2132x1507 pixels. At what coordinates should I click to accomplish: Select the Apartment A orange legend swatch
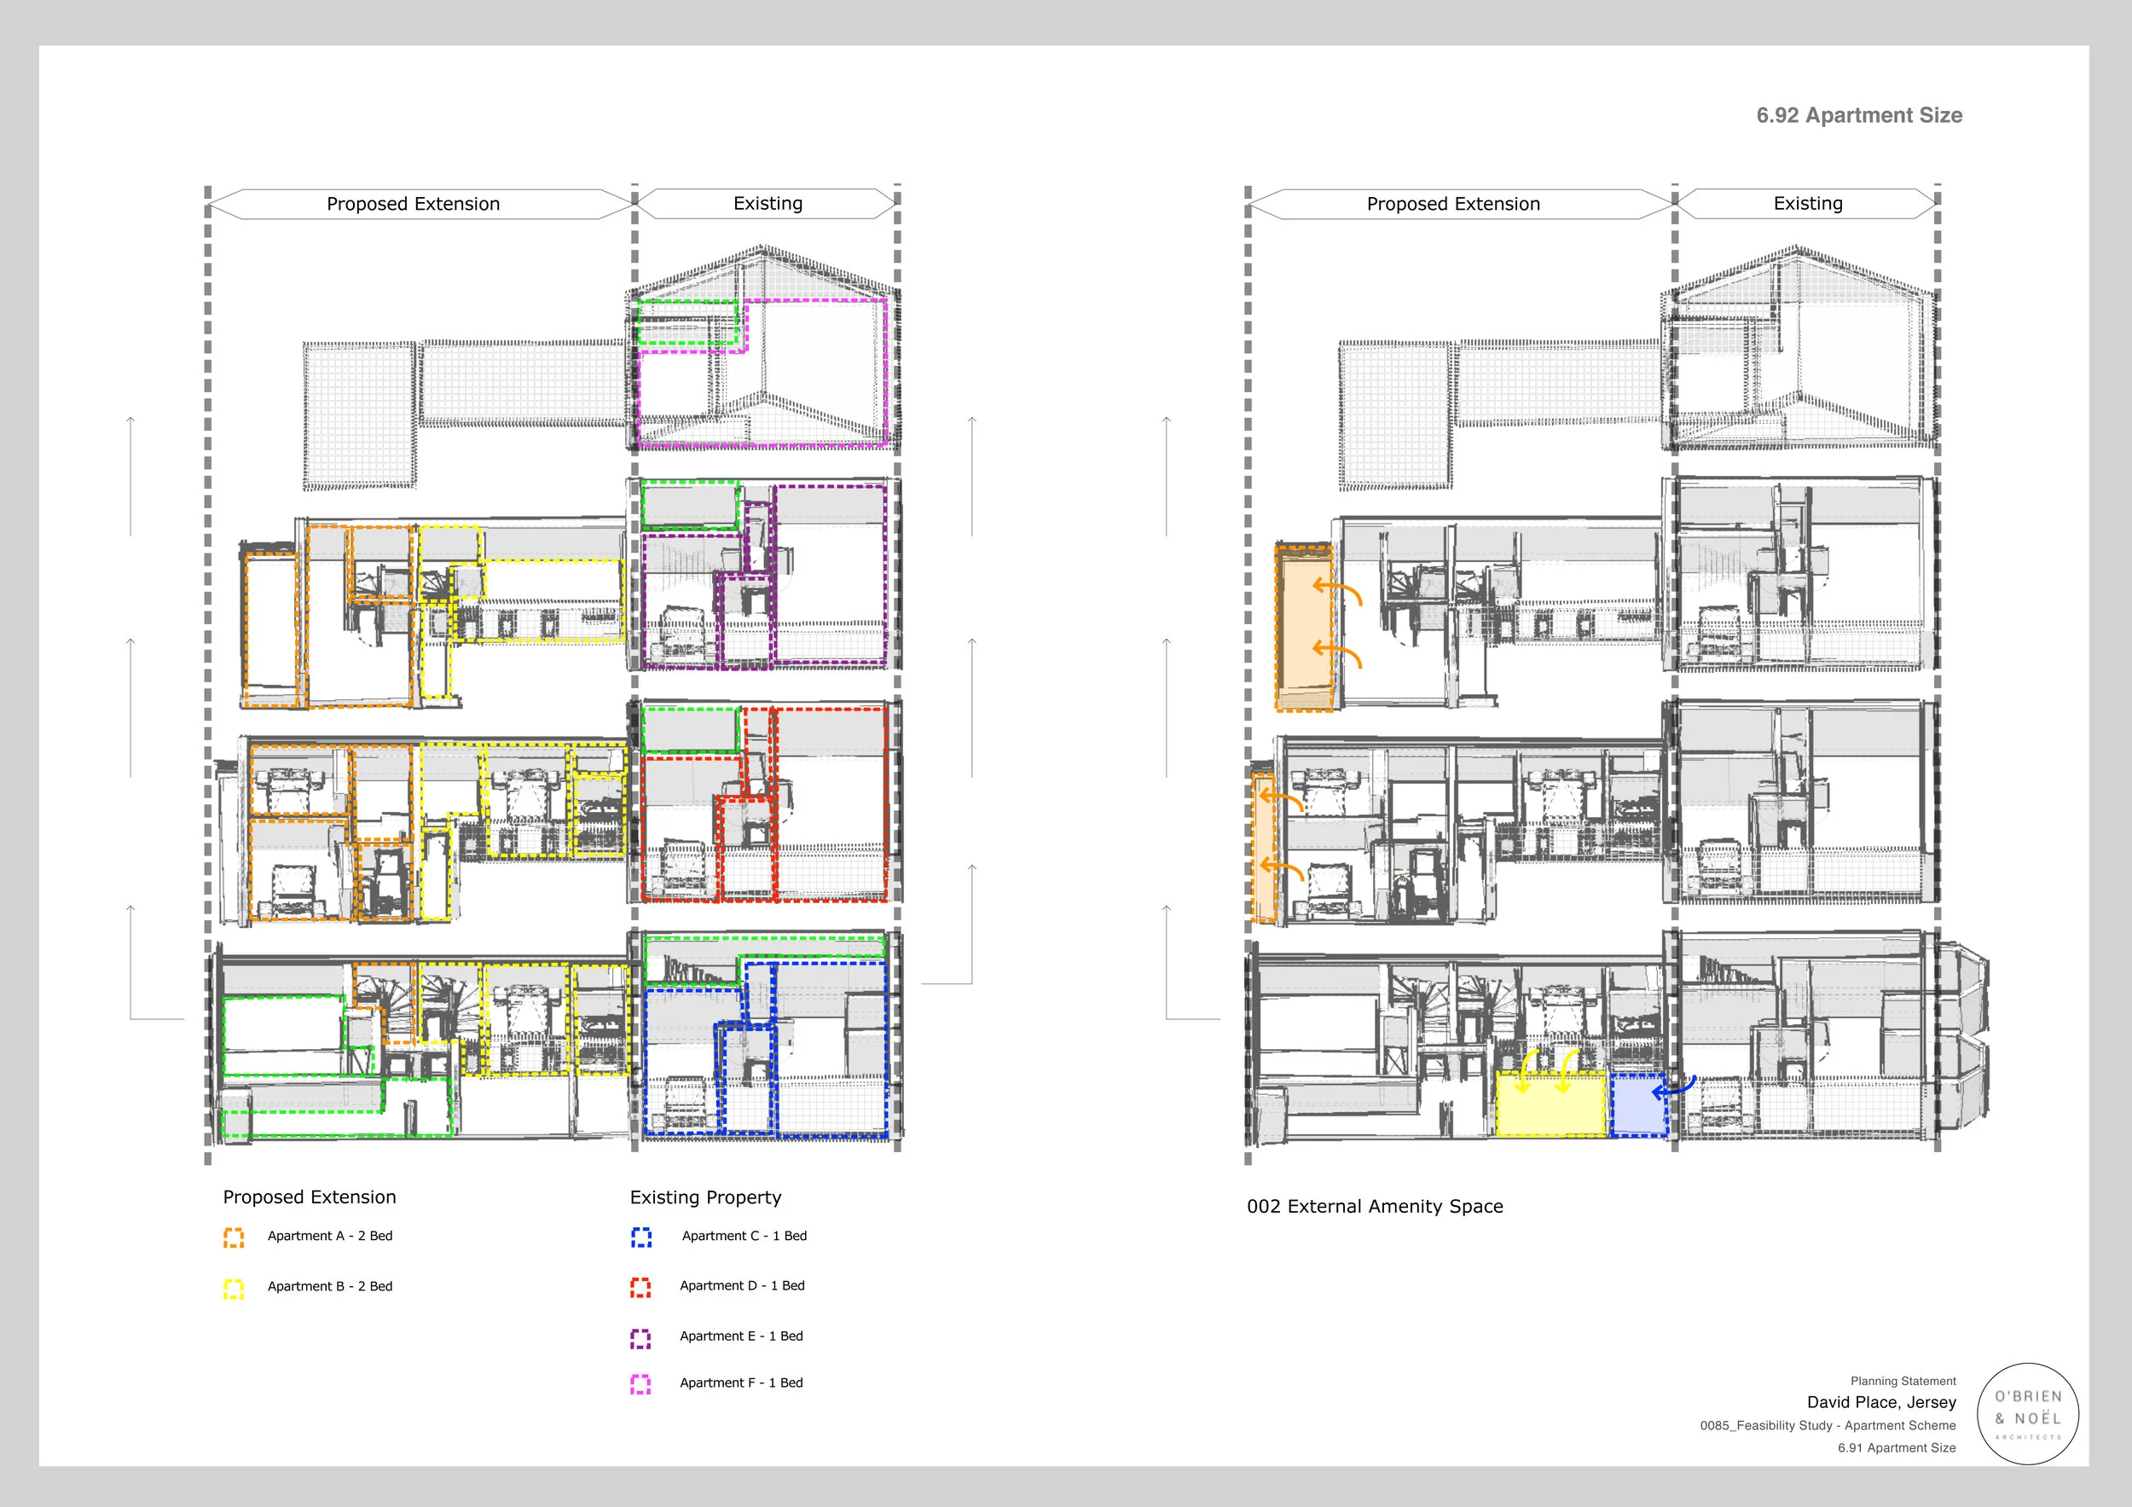(232, 1236)
